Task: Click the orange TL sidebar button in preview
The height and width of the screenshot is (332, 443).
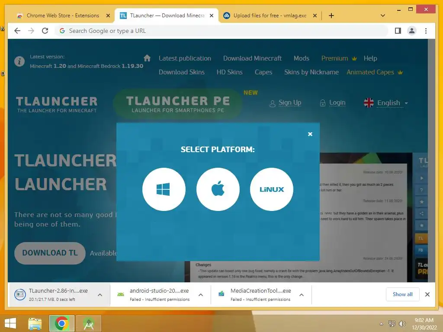Action: coord(421,238)
